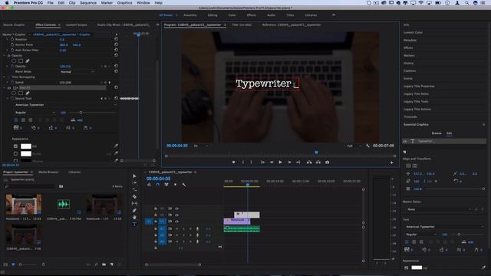
Task: Export frame with camera icon
Action: click(328, 162)
